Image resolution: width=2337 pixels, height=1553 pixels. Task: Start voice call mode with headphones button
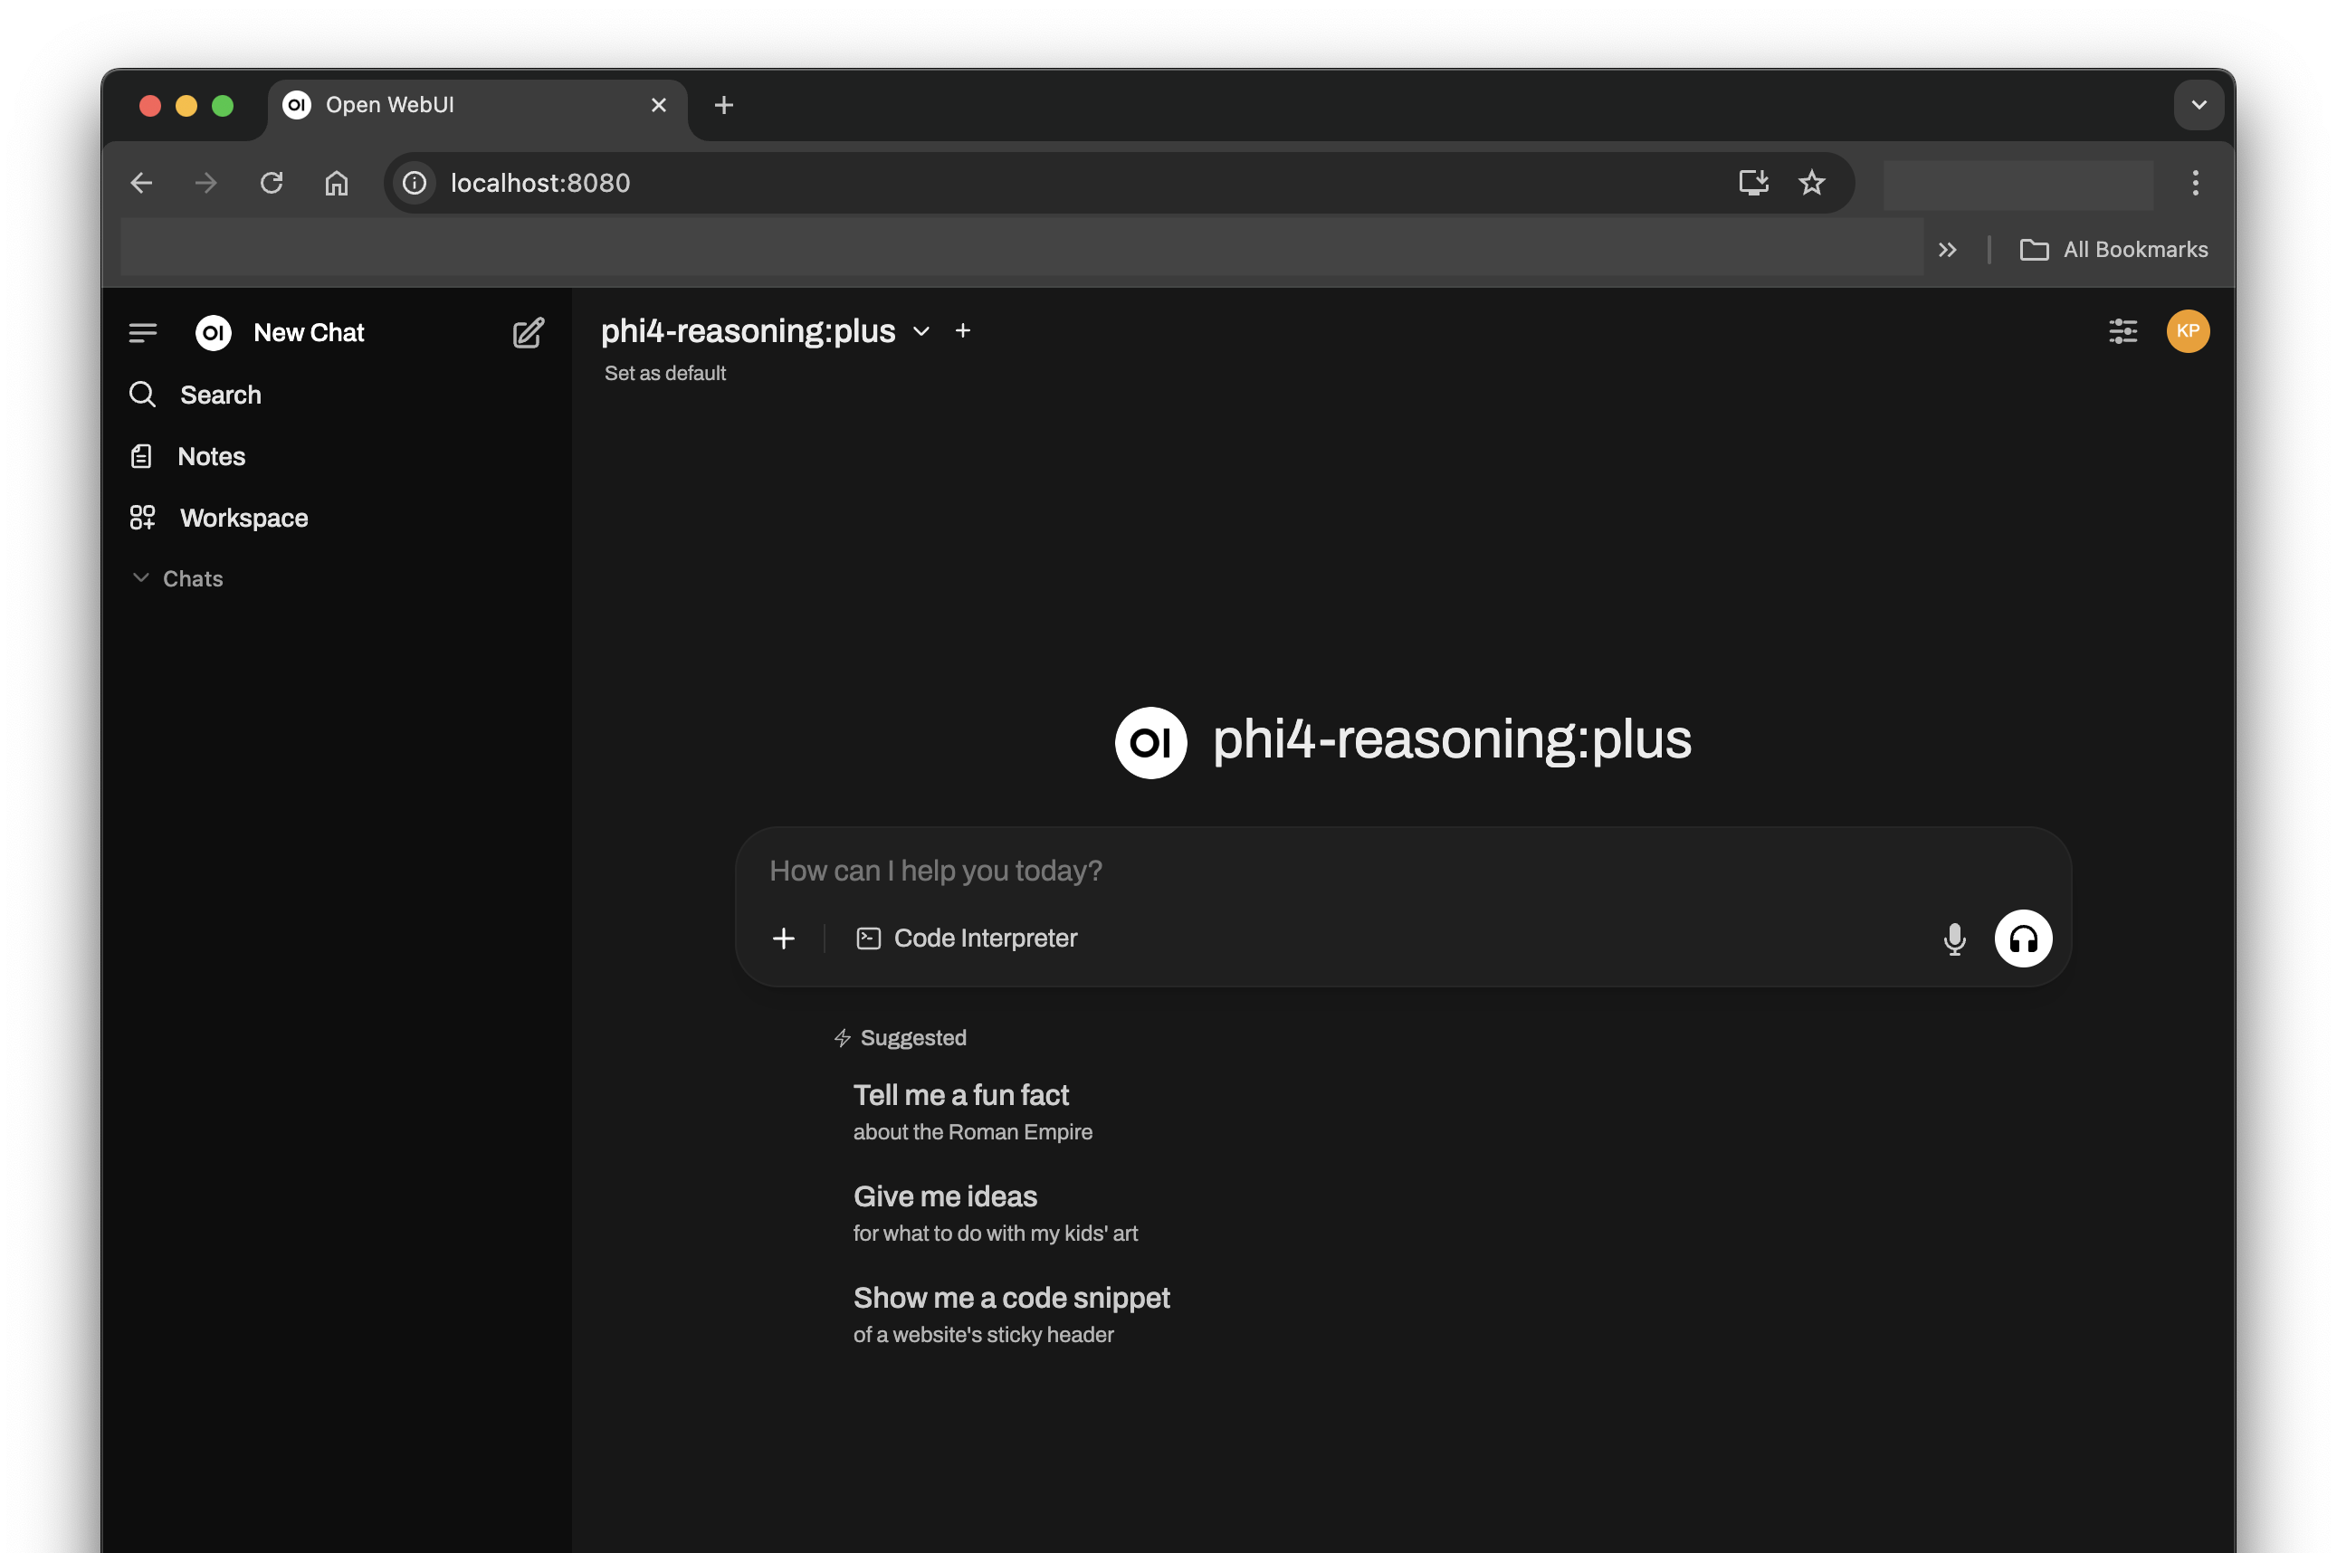coord(2022,938)
